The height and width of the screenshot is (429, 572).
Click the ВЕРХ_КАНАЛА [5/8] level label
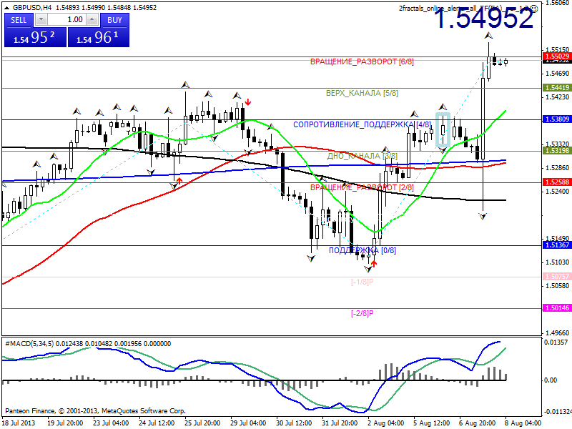pos(362,93)
